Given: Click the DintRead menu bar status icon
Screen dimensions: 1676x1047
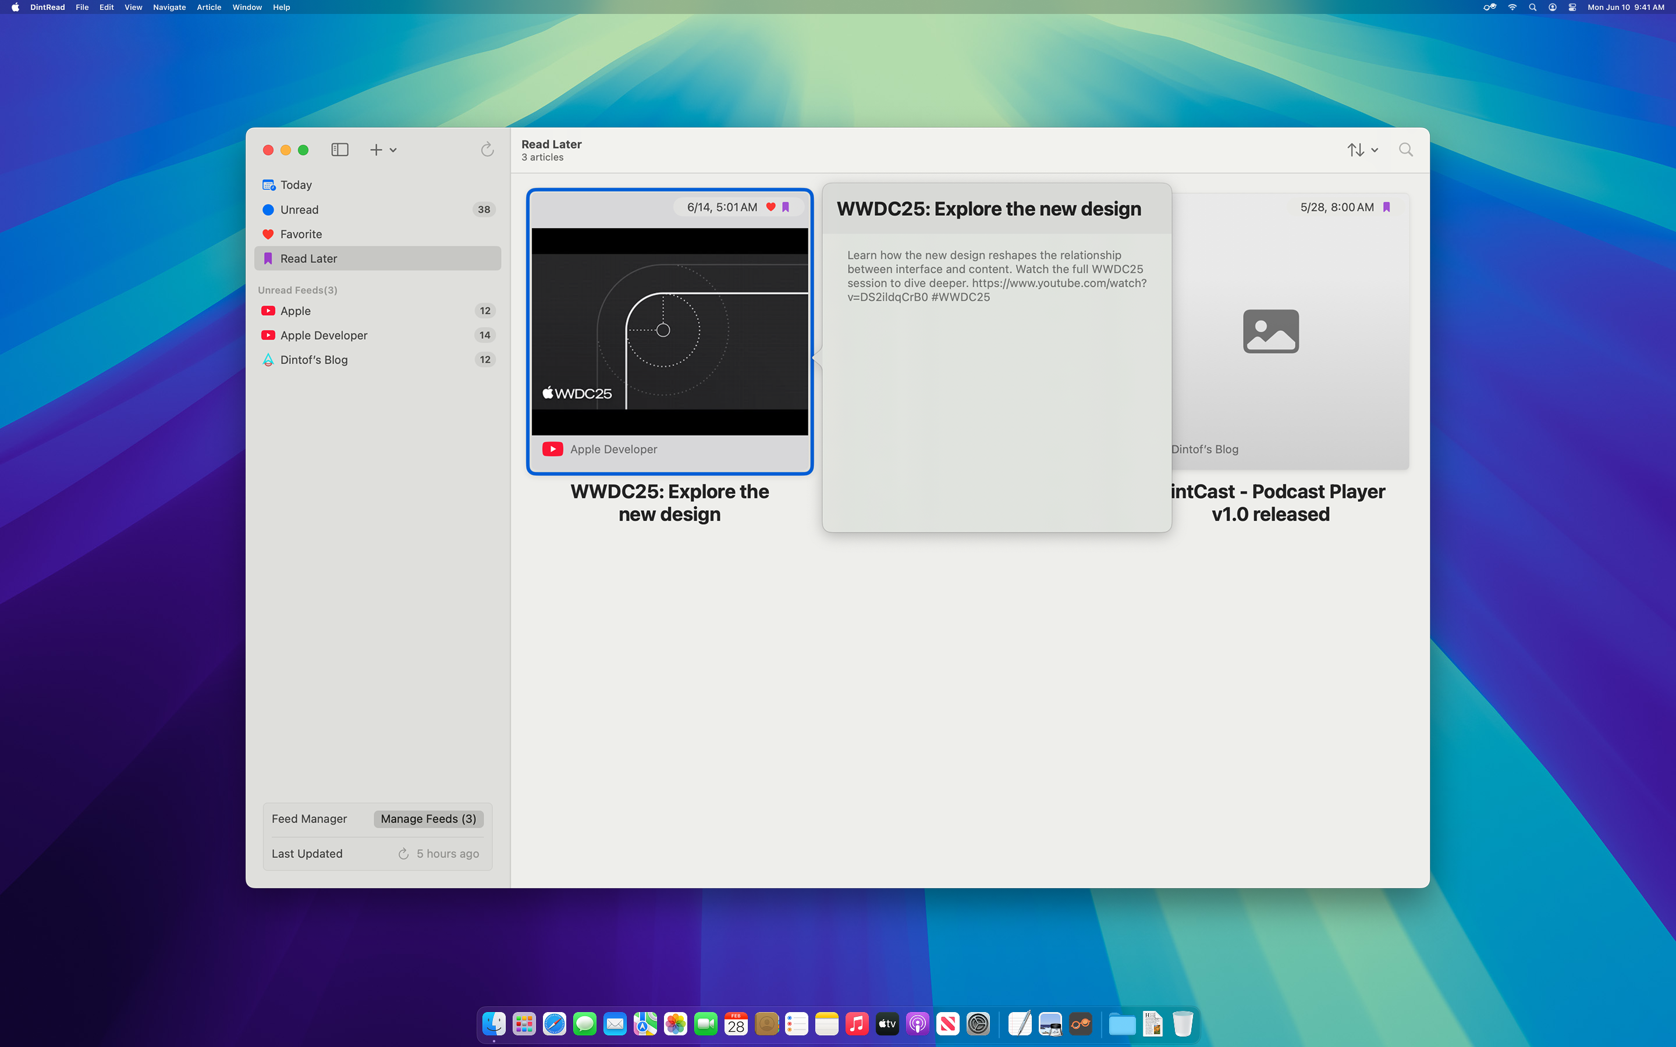Looking at the screenshot, I should [x=1490, y=7].
